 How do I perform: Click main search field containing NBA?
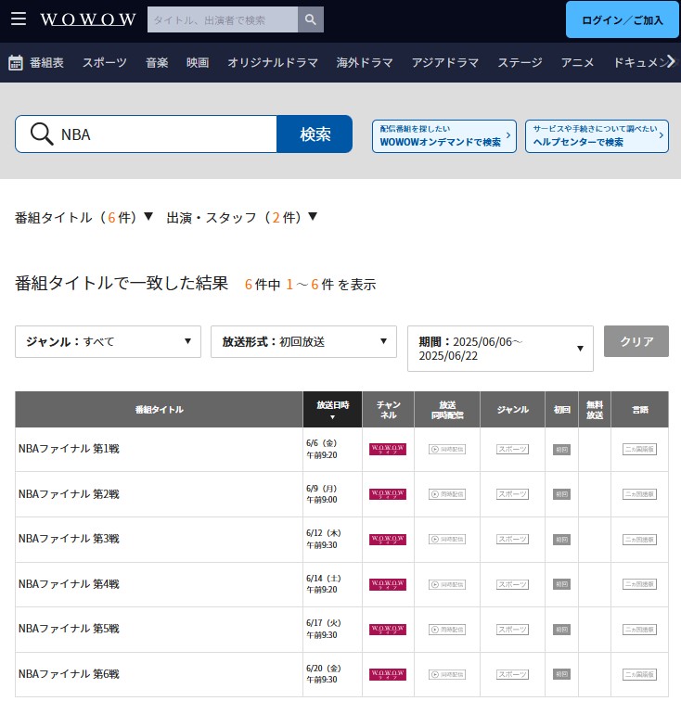point(146,134)
